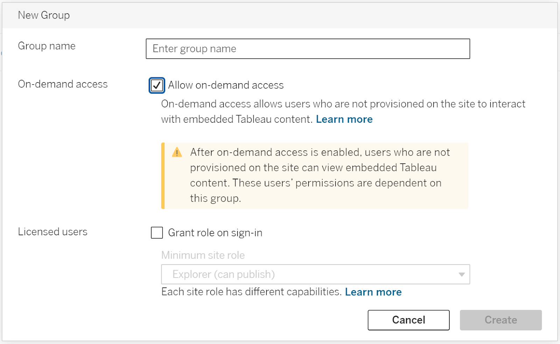Open Learn more link about site role capabilities
Image resolution: width=560 pixels, height=344 pixels.
coord(373,292)
